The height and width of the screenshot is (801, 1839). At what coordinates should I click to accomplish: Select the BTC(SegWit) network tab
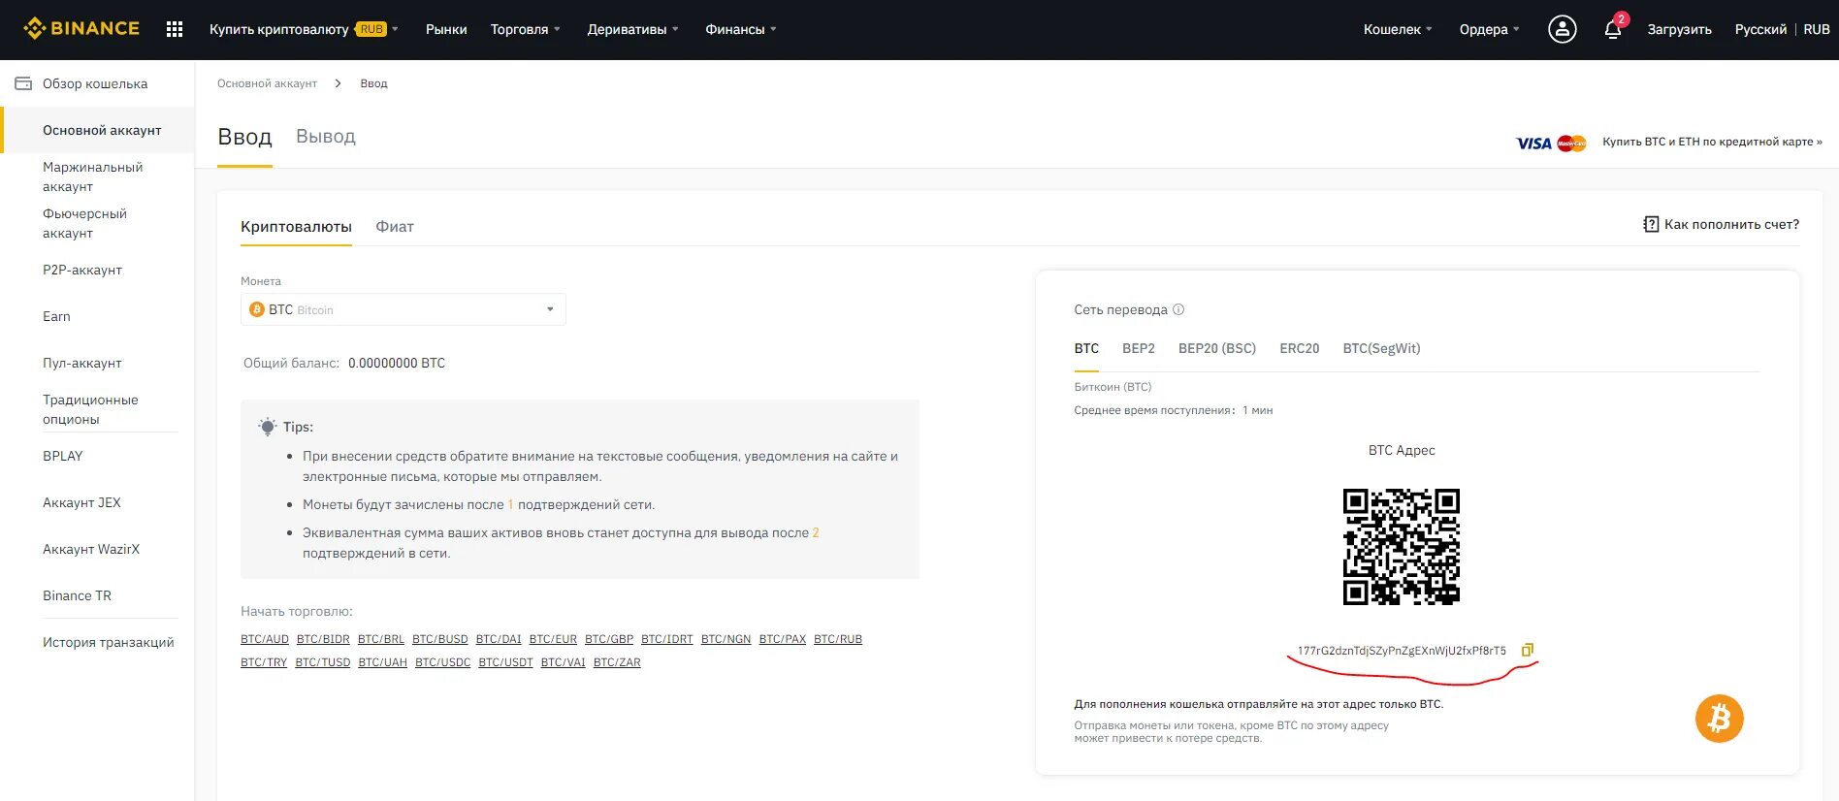tap(1381, 348)
